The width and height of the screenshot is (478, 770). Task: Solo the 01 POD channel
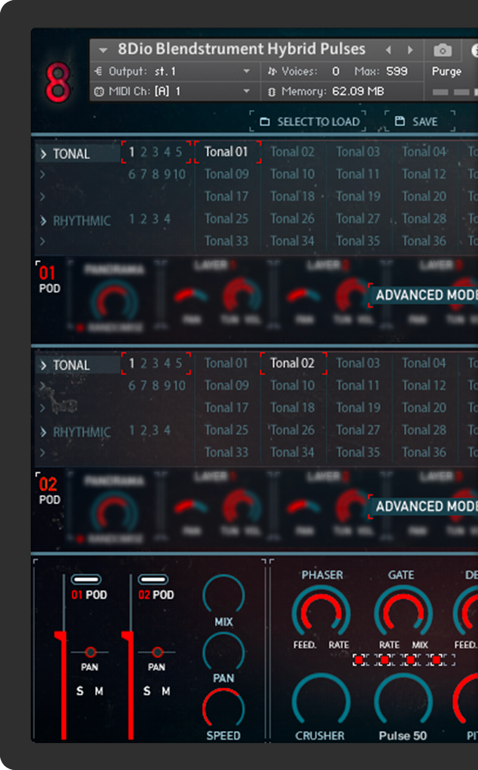pos(80,691)
